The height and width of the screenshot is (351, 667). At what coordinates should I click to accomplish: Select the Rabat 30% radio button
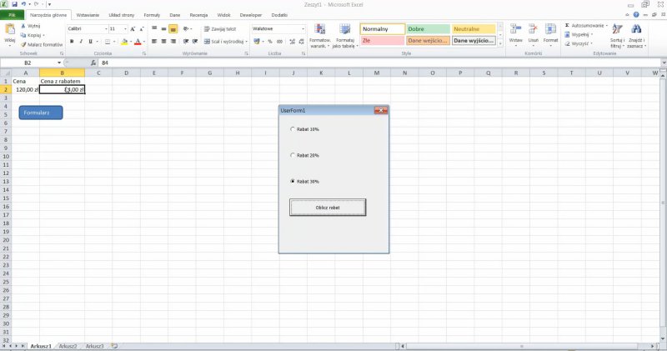[x=292, y=181]
